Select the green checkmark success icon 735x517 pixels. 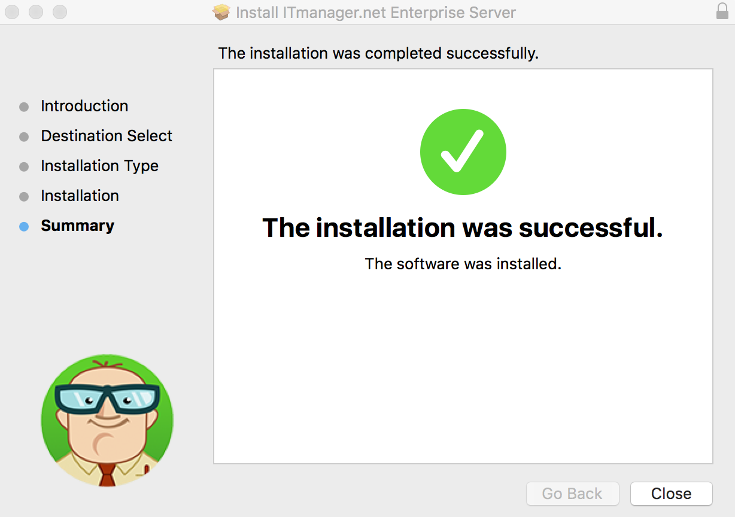coord(463,151)
